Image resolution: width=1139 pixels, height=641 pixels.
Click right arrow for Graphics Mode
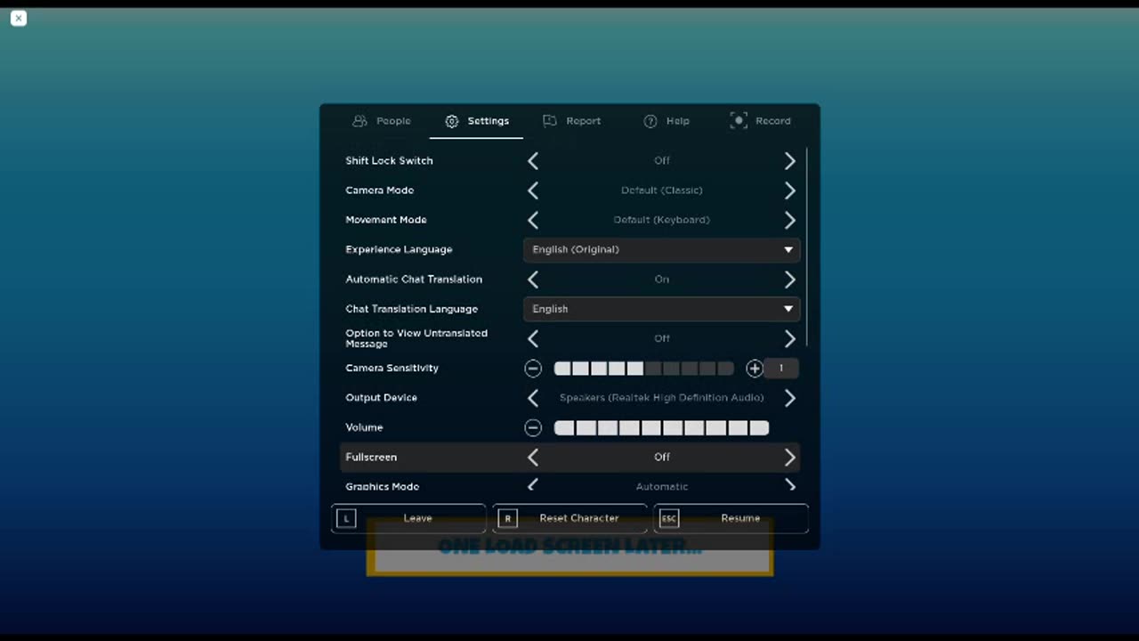click(789, 486)
